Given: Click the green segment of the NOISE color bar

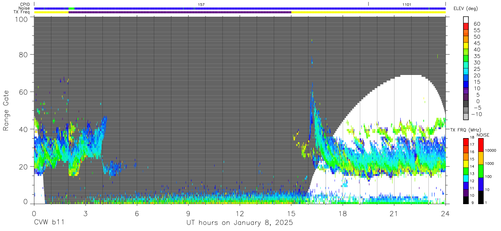Looking at the screenshot, I should coord(480,170).
